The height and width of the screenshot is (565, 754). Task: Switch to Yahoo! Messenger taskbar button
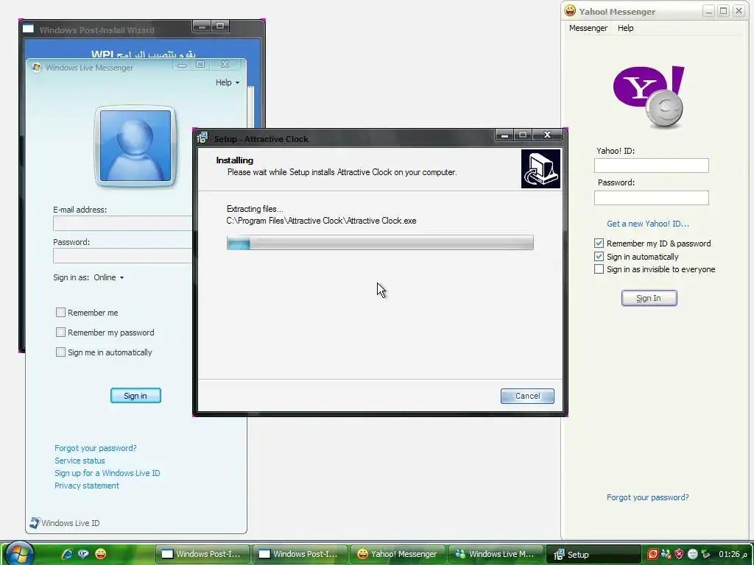tap(398, 554)
